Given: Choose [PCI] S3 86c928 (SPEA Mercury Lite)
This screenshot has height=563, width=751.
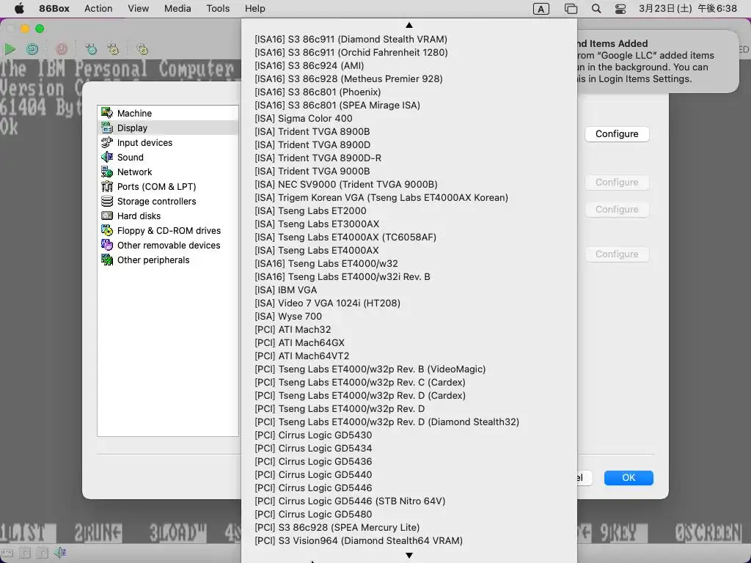Looking at the screenshot, I should coord(409,527).
